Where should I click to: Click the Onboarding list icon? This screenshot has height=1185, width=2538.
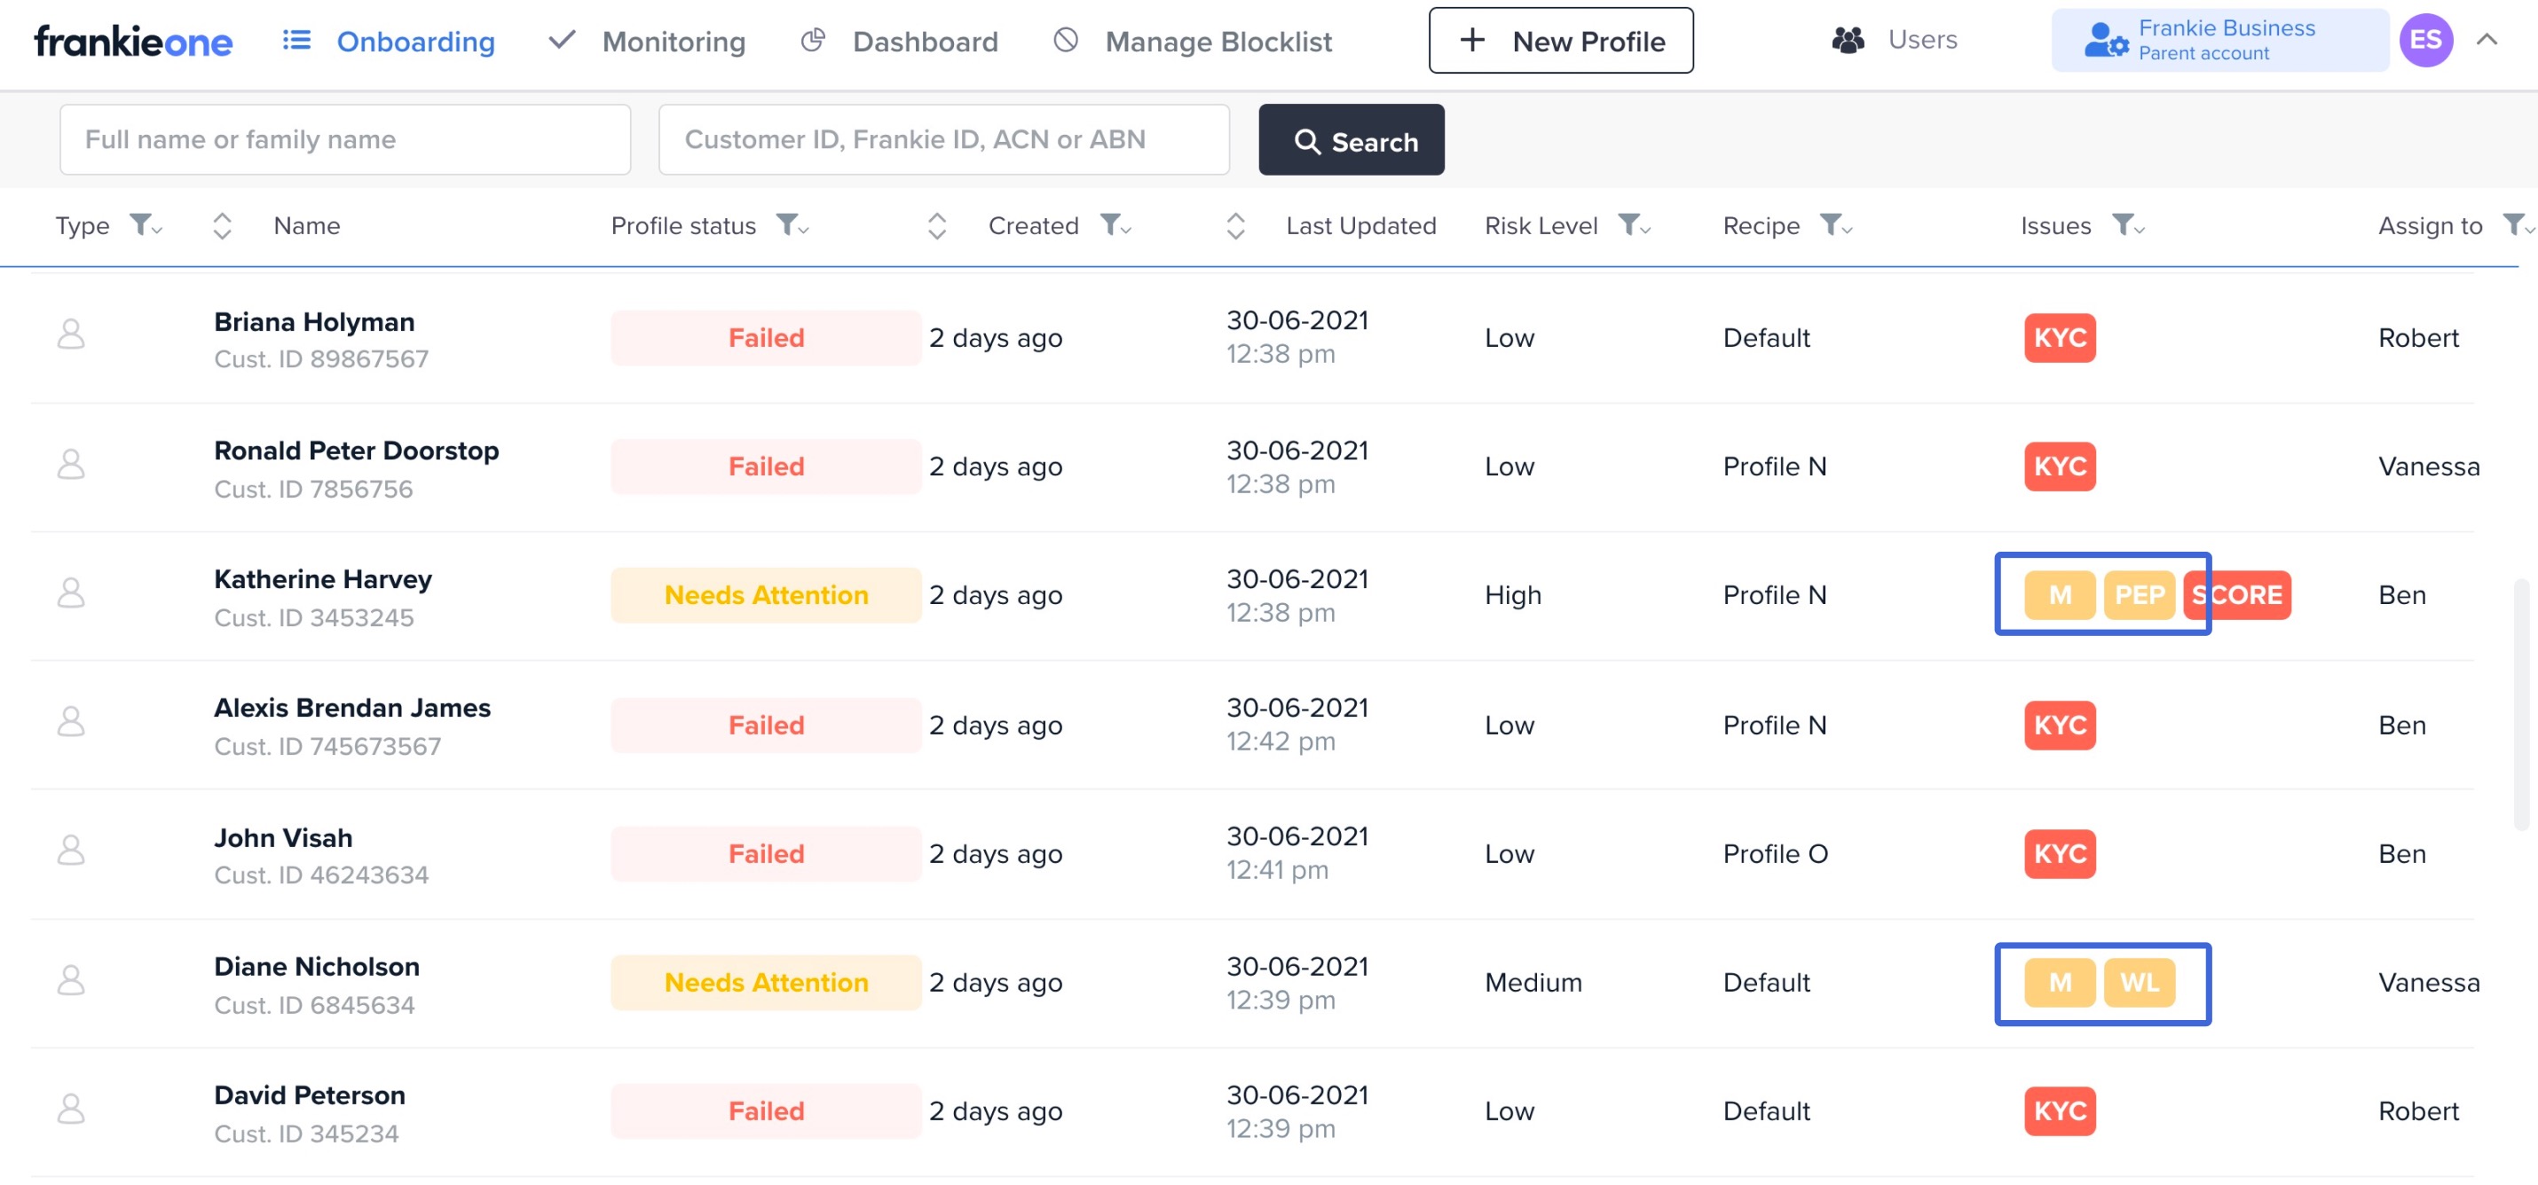pos(296,41)
